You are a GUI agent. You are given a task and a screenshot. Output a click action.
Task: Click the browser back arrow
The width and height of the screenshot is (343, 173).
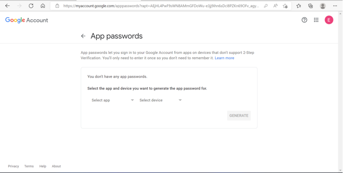tap(7, 6)
